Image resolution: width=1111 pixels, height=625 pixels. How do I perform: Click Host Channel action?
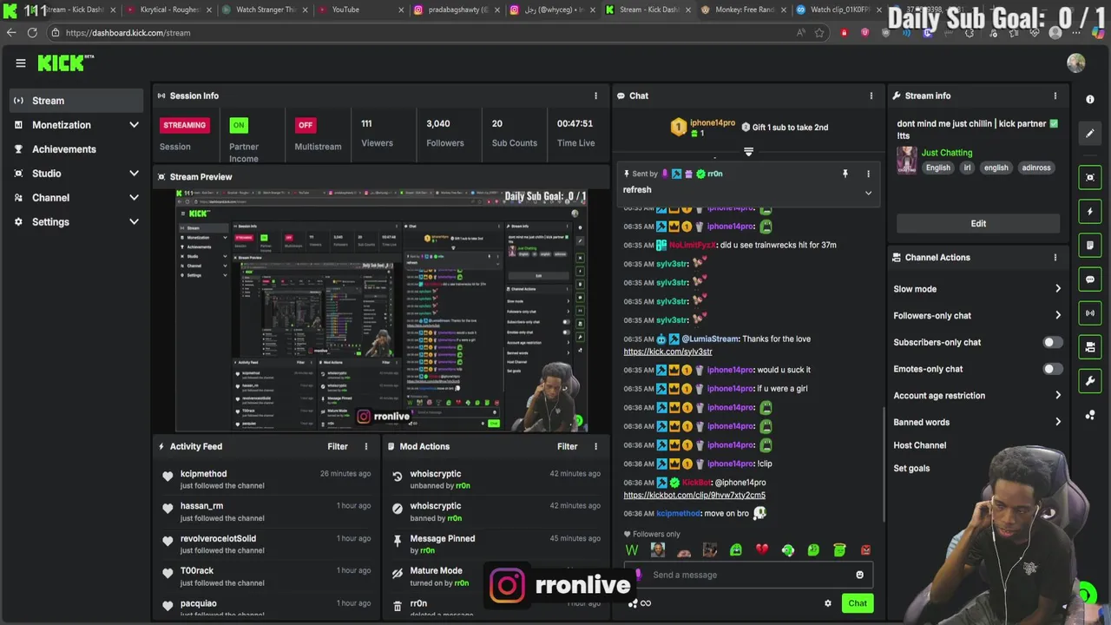[919, 445]
